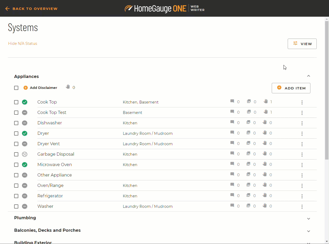This screenshot has height=244, width=329.
Task: Expand the Plumbing section
Action: [x=308, y=218]
